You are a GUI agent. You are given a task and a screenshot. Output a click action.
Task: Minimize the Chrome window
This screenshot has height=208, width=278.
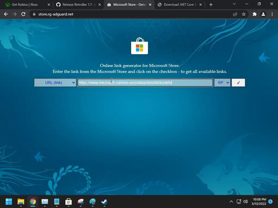click(x=247, y=4)
